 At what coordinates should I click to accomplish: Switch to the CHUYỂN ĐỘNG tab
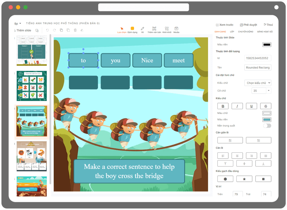pos(245,32)
